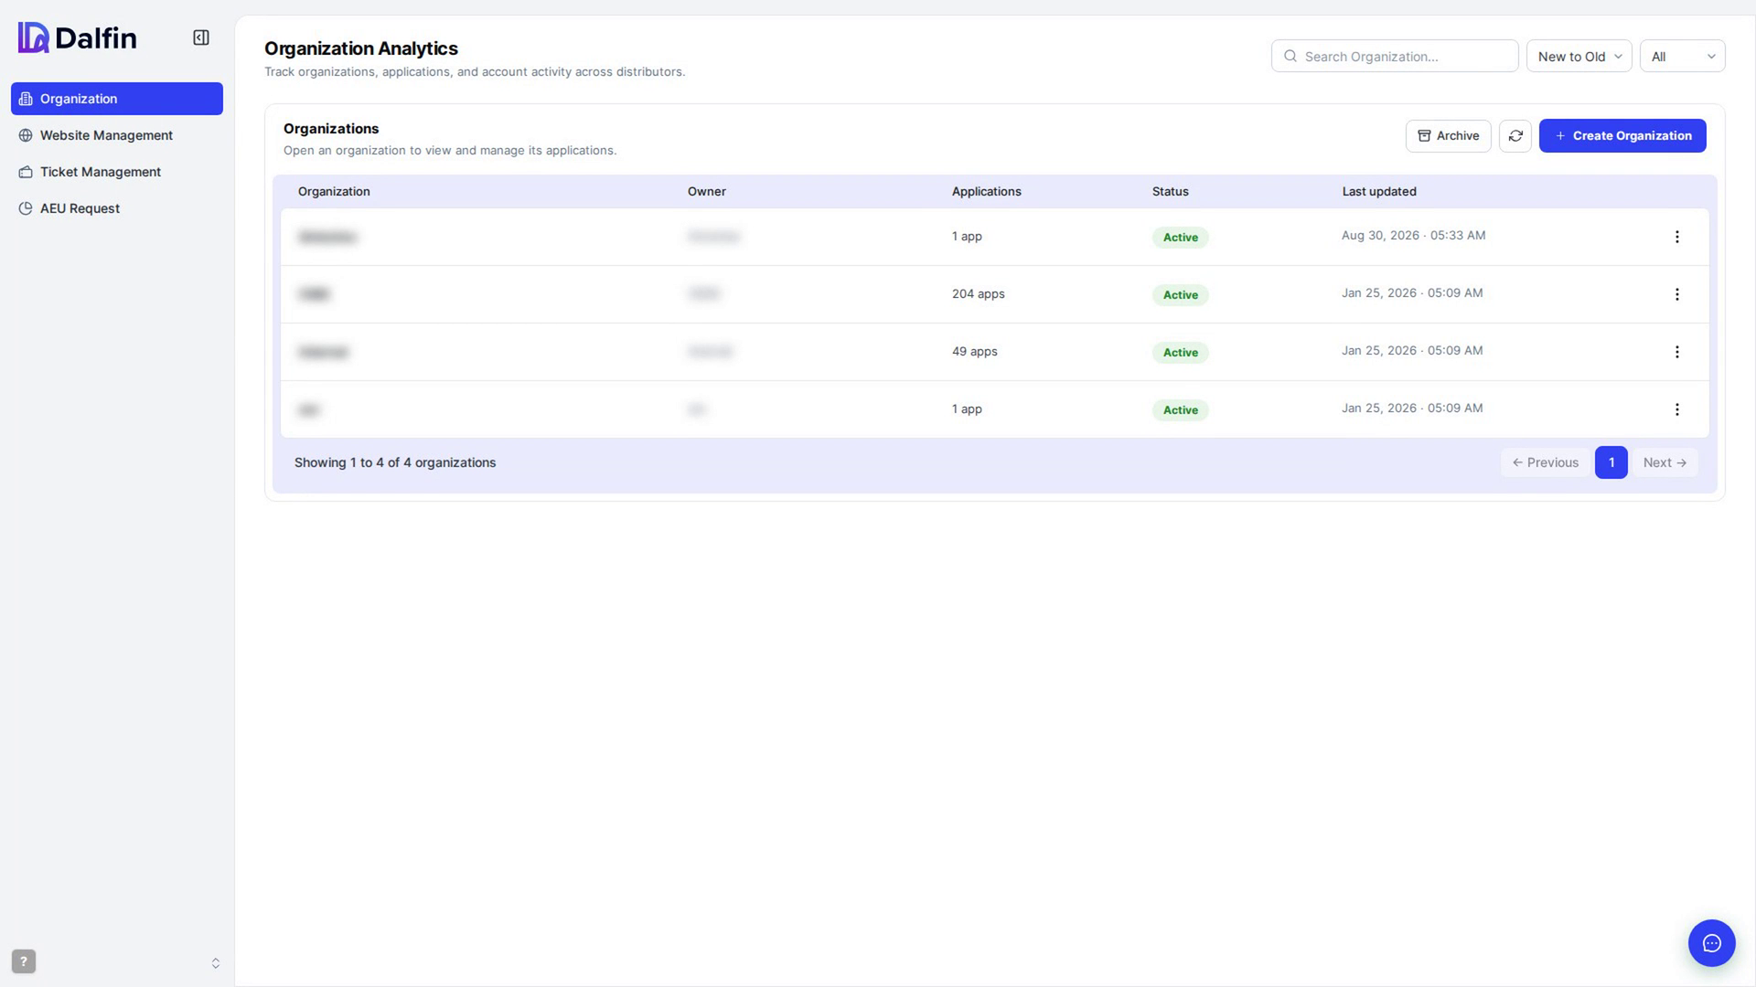Click the help question mark icon
The height and width of the screenshot is (987, 1756).
(x=24, y=961)
